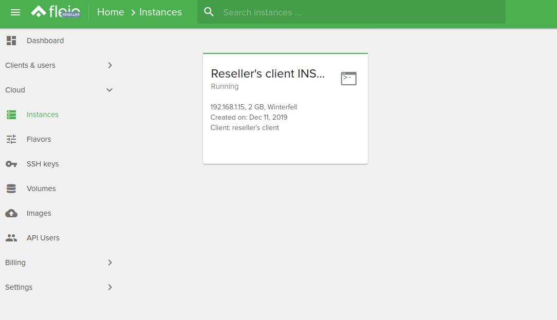Open the Dashboard menu item
Viewport: 557px width, 320px height.
[x=45, y=41]
